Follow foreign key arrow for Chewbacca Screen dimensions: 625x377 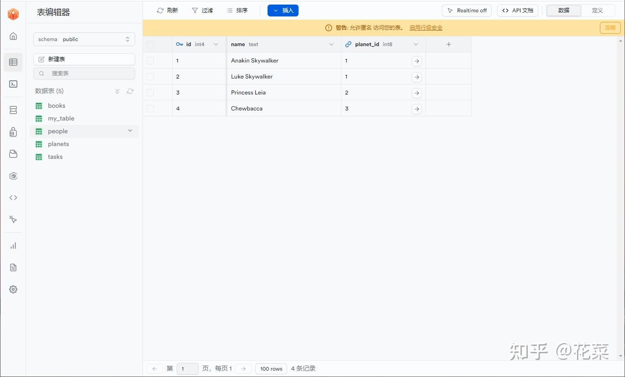coord(417,109)
